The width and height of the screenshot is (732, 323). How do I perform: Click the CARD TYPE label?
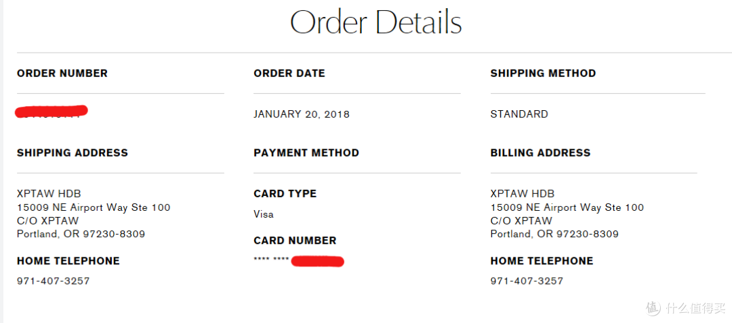click(x=285, y=194)
